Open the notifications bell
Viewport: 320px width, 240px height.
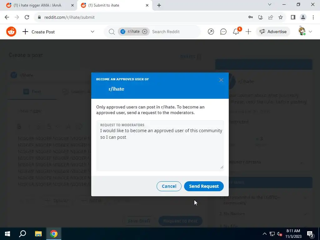236,32
